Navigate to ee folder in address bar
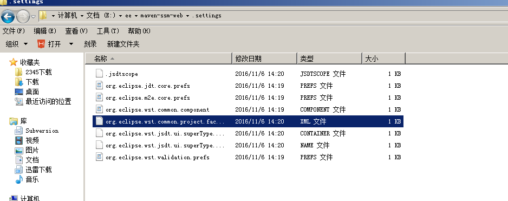Image resolution: width=508 pixels, height=201 pixels. click(128, 16)
